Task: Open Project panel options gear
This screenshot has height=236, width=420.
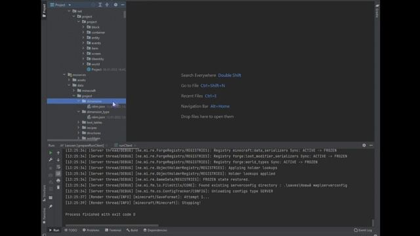Action: coord(115,5)
